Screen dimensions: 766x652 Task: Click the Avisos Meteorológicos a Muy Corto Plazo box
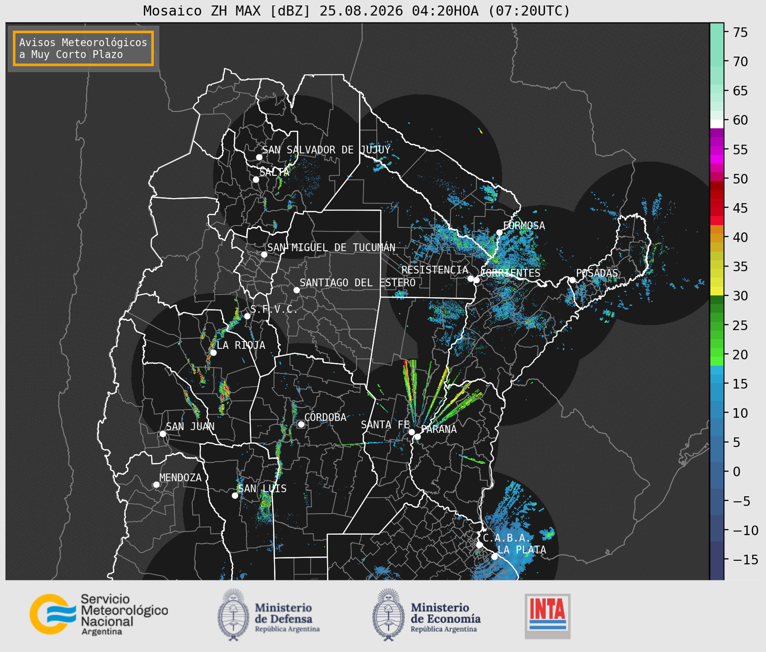coord(83,48)
